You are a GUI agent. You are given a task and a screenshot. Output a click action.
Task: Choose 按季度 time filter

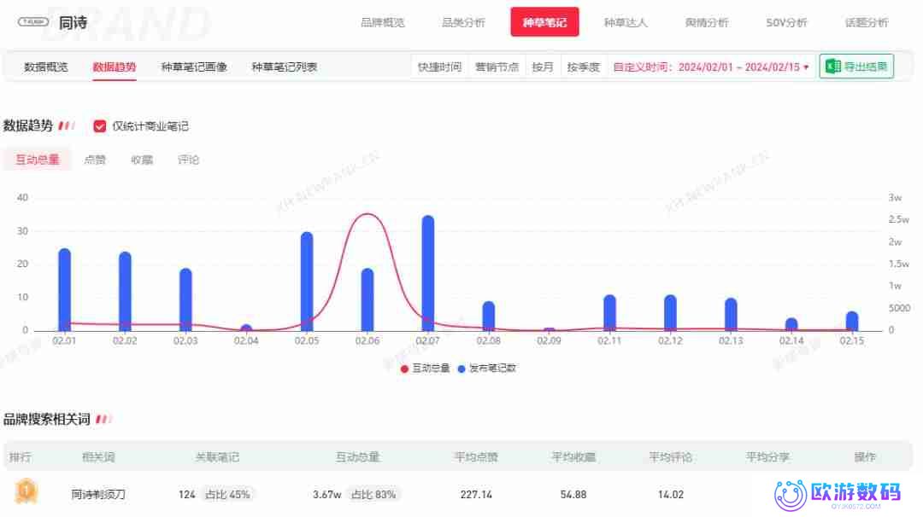pyautogui.click(x=584, y=67)
